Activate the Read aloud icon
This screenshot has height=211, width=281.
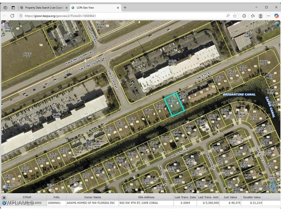[228, 16]
